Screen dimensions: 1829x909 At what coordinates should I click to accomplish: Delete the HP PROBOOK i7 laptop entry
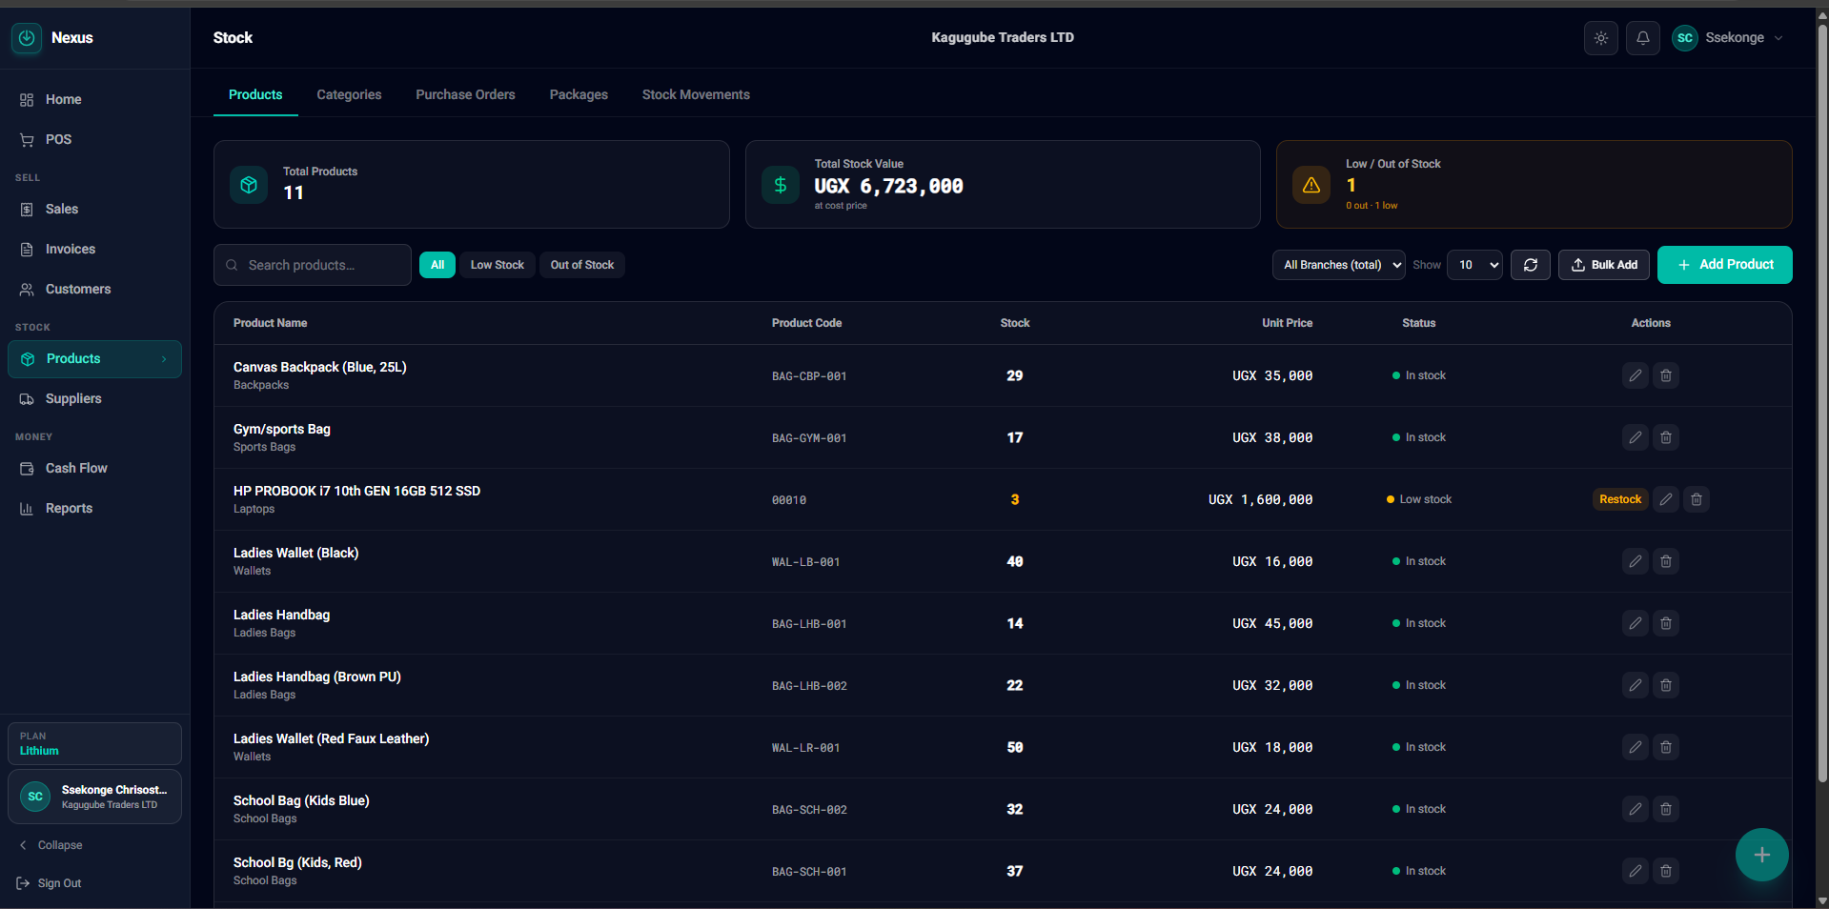pos(1696,499)
